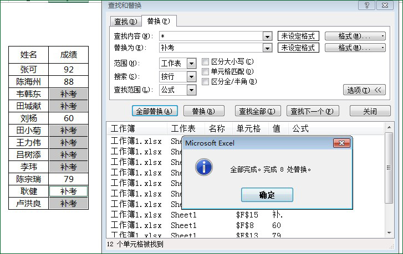403x254 pixels.
Task: Click the results list scroll-up arrow
Action: [389, 127]
